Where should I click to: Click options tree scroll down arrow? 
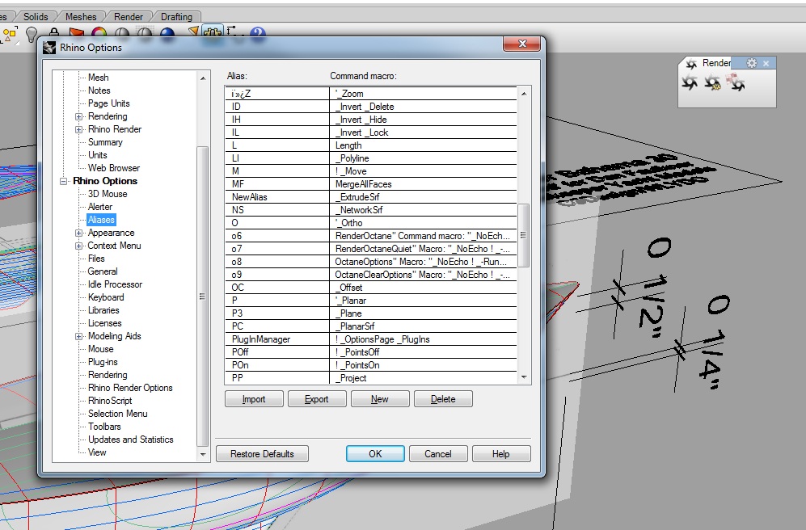pos(203,455)
